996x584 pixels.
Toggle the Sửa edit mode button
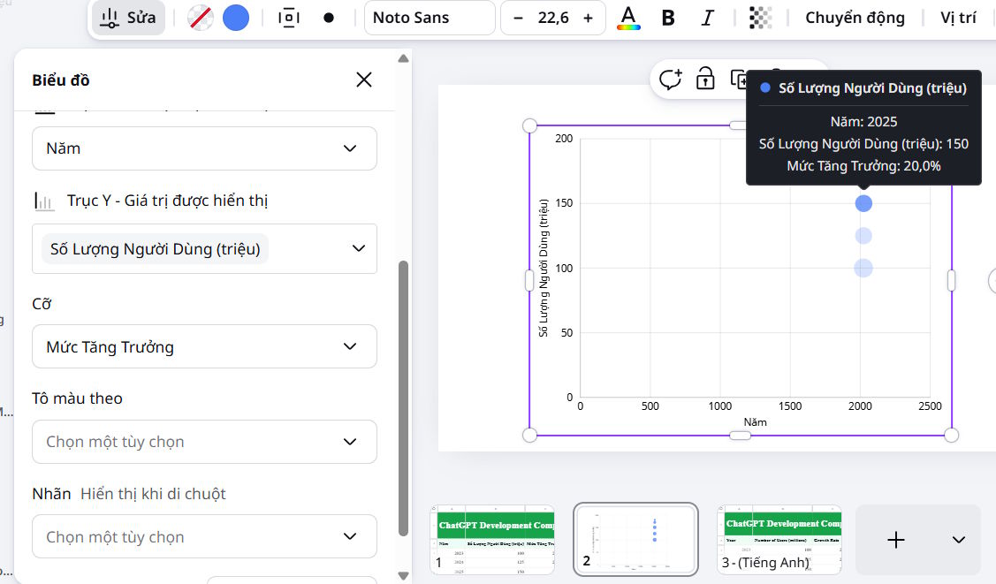pyautogui.click(x=128, y=17)
